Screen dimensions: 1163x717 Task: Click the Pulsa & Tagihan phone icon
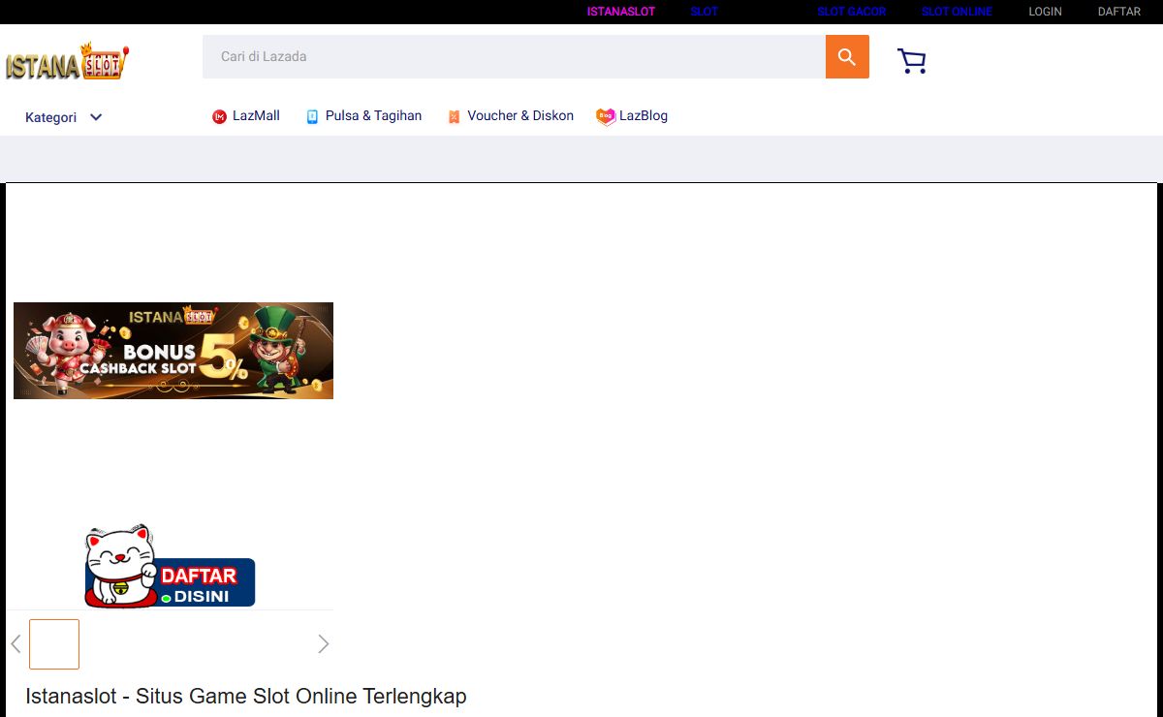point(312,117)
